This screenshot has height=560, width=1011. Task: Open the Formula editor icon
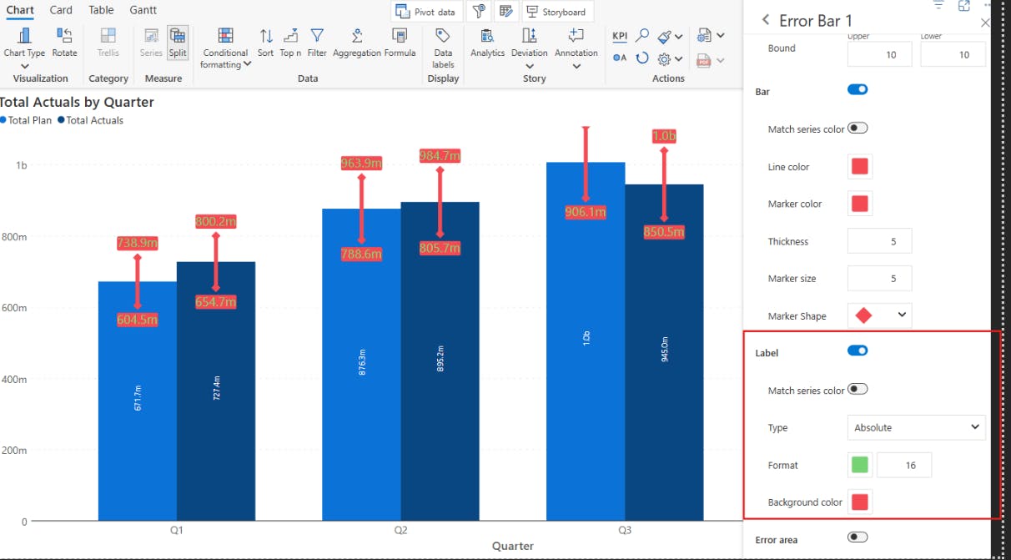click(400, 36)
